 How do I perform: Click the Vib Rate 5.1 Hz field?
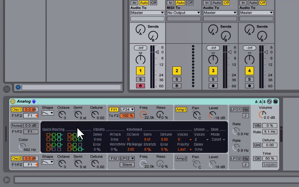[270, 132]
